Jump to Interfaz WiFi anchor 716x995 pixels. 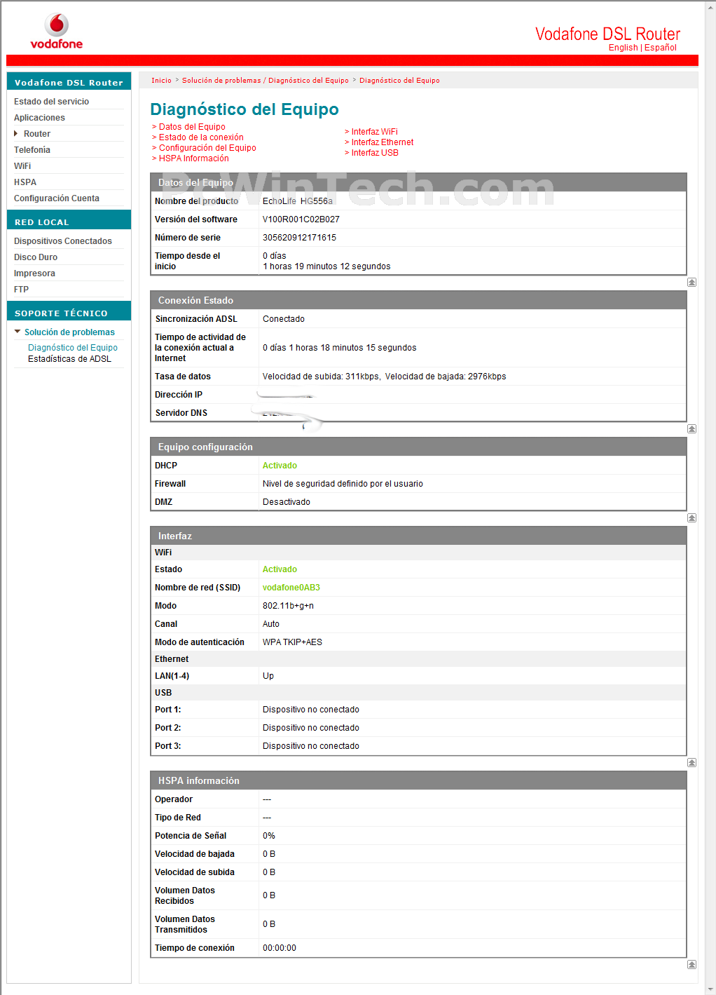pos(374,132)
